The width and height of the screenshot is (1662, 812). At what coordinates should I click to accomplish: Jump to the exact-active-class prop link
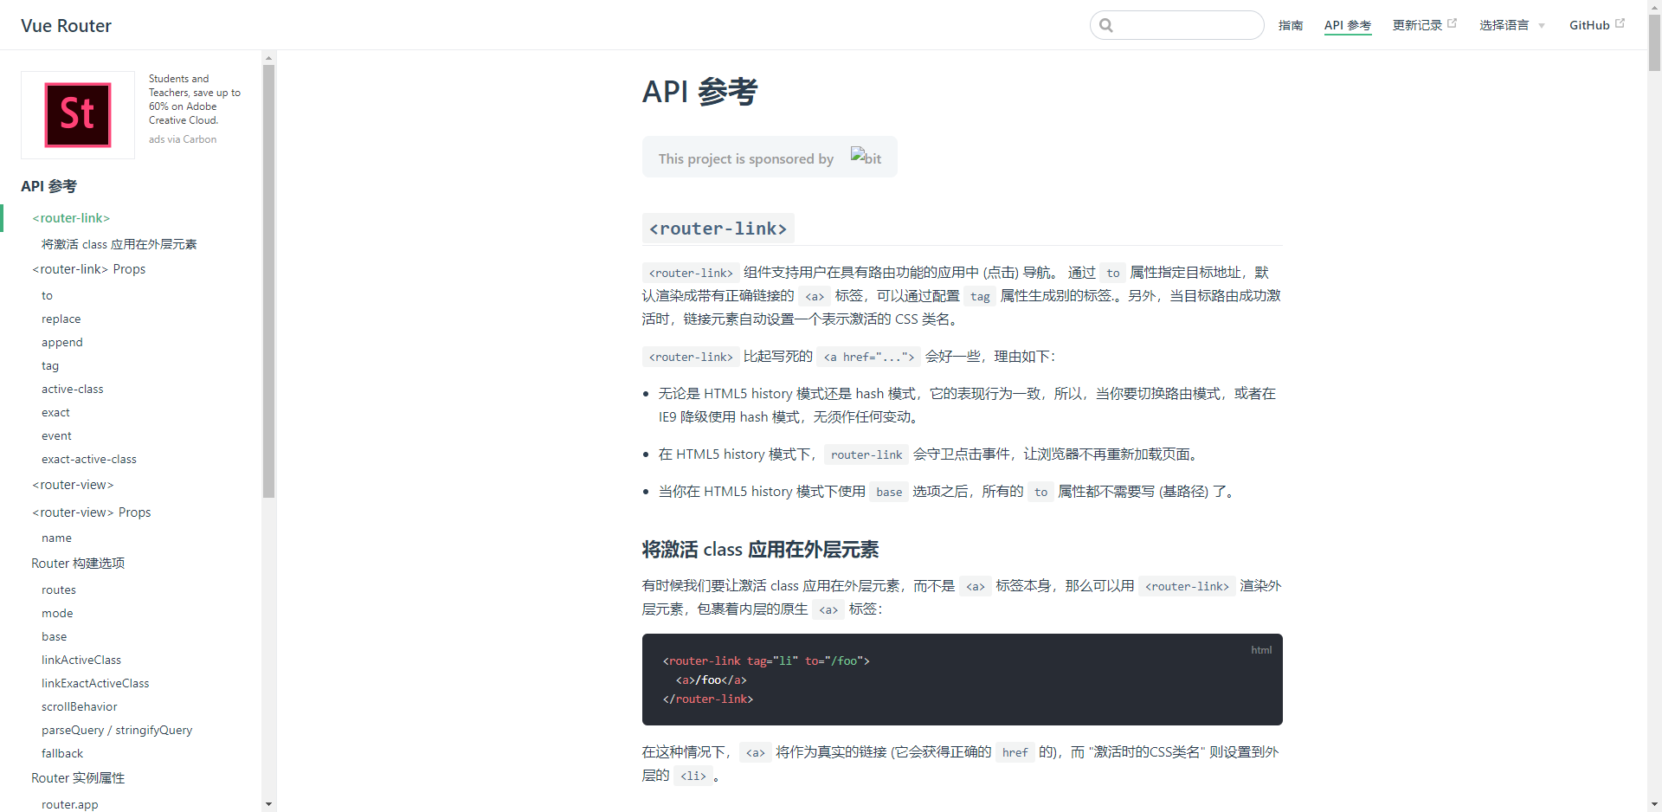pos(89,459)
